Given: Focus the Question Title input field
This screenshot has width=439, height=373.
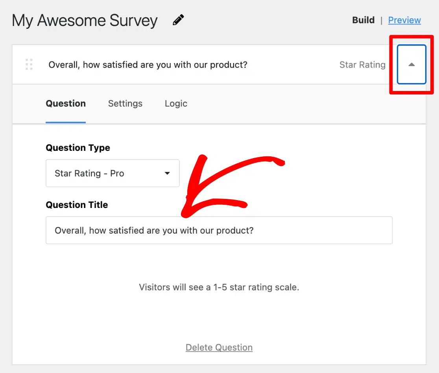Looking at the screenshot, I should (x=219, y=230).
